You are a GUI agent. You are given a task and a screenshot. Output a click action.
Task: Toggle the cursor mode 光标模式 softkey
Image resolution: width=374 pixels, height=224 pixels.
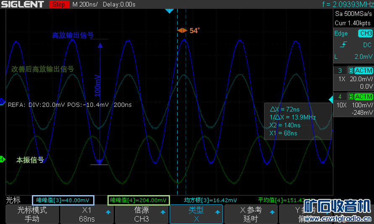31,214
